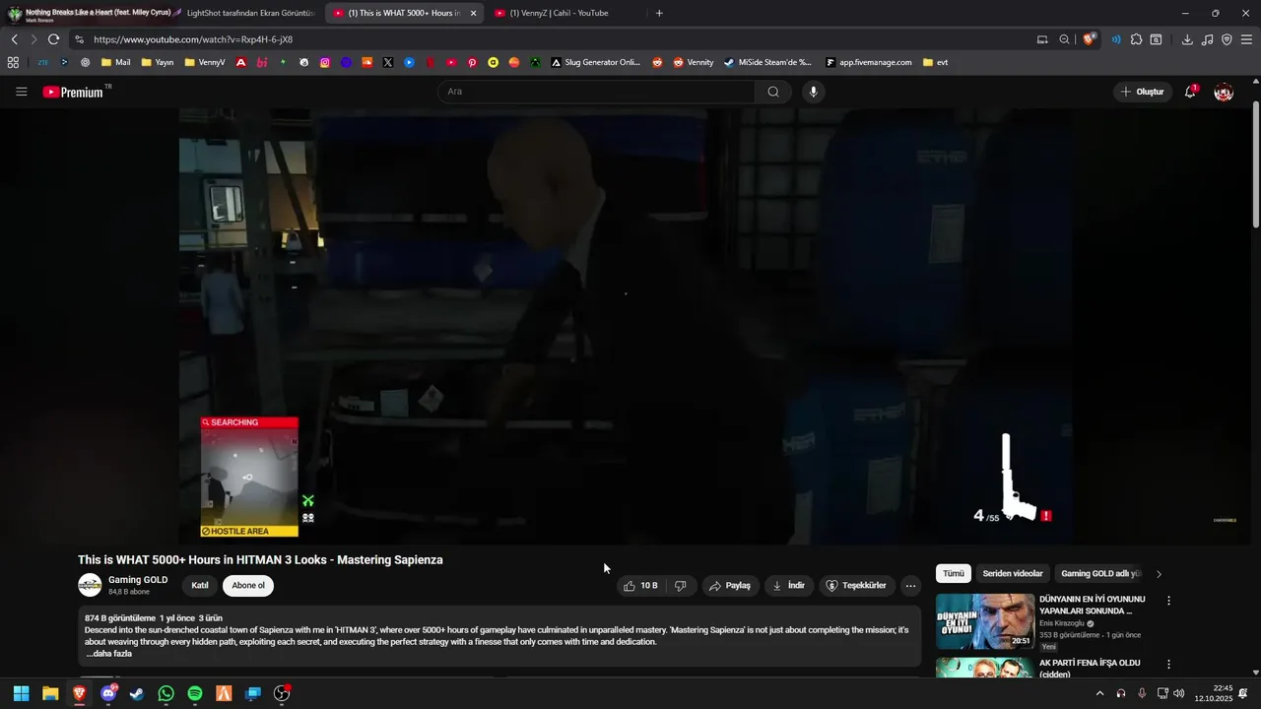Open the Windows Start button

[x=21, y=693]
